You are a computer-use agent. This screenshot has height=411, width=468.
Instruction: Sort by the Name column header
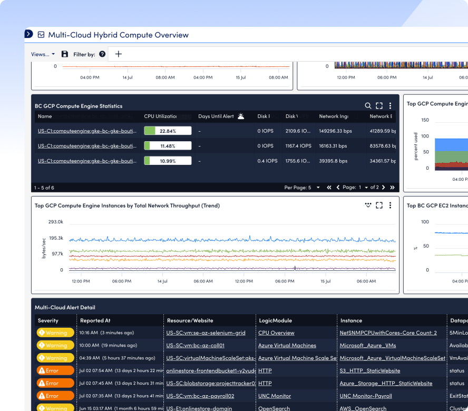point(45,116)
